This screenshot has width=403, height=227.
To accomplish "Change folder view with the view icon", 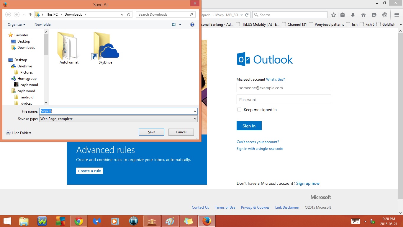I will coord(174,25).
